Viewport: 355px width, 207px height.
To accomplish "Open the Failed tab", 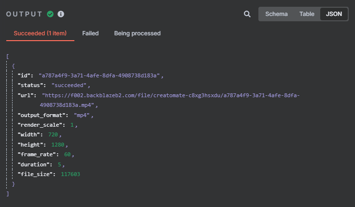I will [x=90, y=33].
